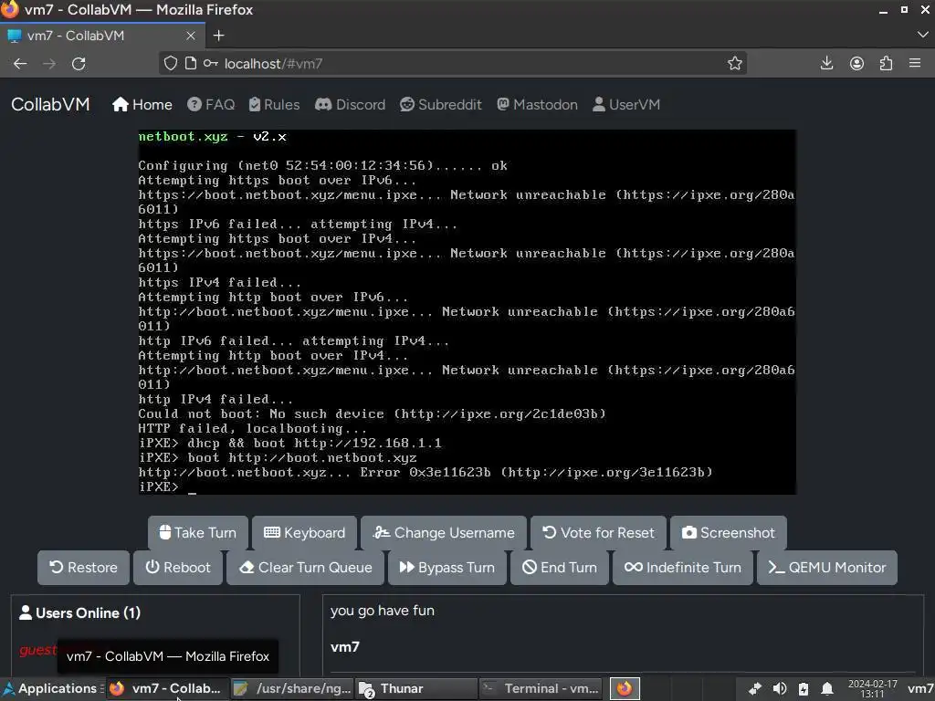Open the Firefox account icon
Screen dimensions: 935x701
pos(856,63)
